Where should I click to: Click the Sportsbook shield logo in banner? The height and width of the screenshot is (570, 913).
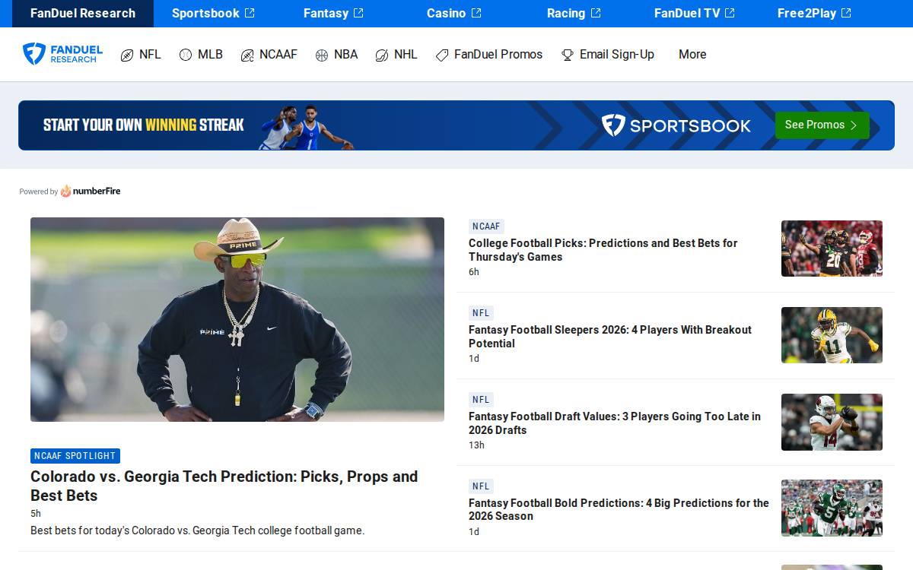tap(613, 125)
